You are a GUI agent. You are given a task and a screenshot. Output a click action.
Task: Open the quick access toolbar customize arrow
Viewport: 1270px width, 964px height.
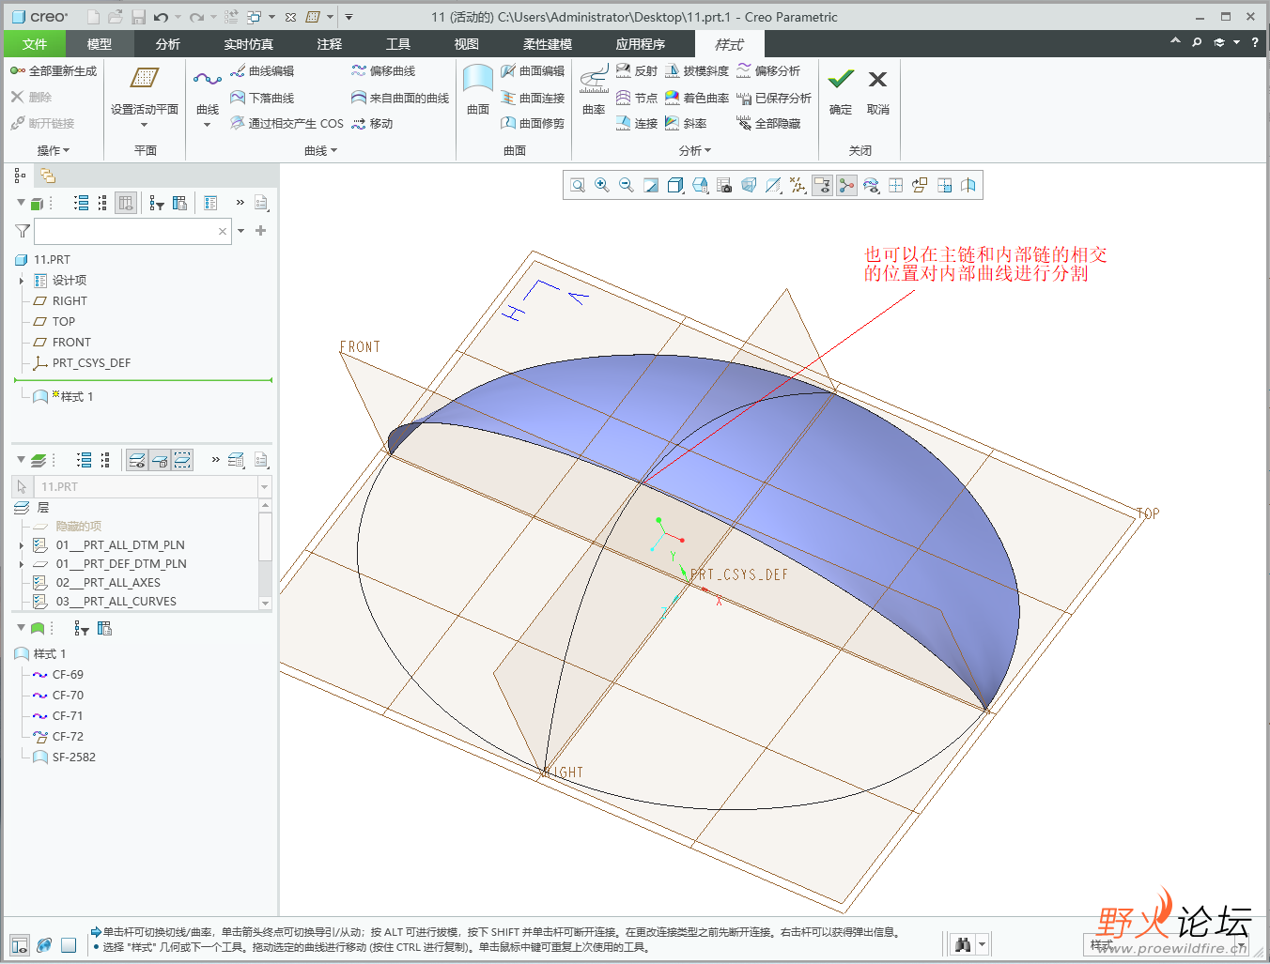(x=348, y=17)
